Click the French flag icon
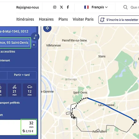The image size is (139, 139). [x=86, y=7]
